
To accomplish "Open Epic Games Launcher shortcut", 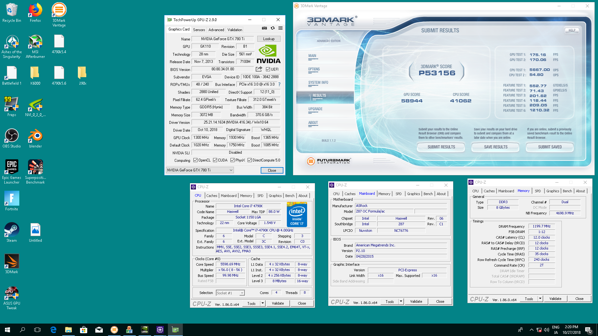I will click(12, 172).
